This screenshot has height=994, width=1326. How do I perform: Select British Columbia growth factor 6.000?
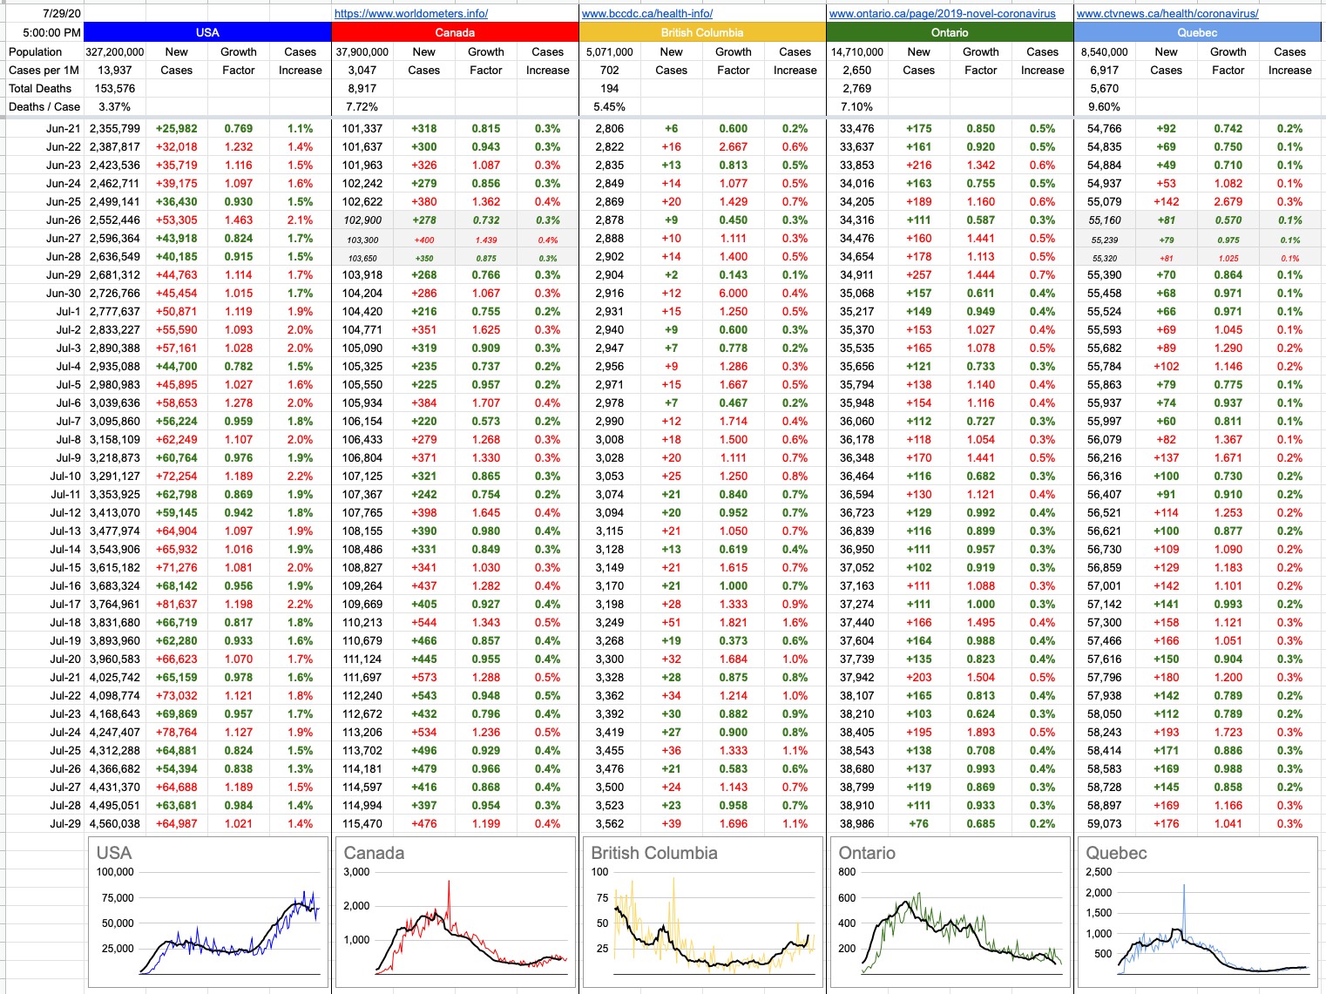tap(734, 293)
